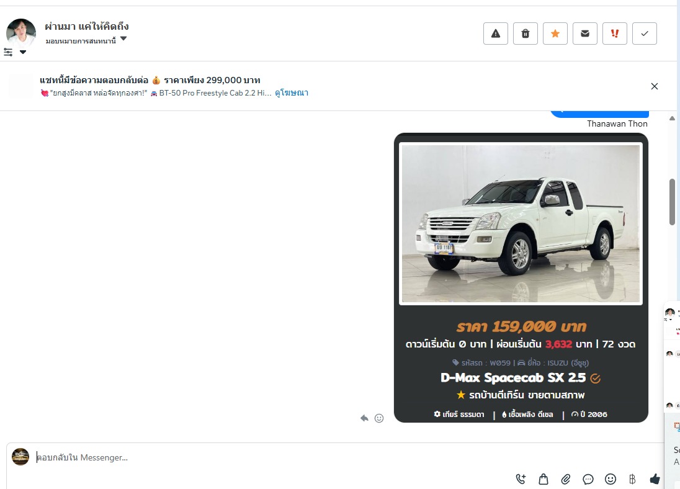Close the ad reply banner
Screen dimensions: 680x489
point(655,86)
